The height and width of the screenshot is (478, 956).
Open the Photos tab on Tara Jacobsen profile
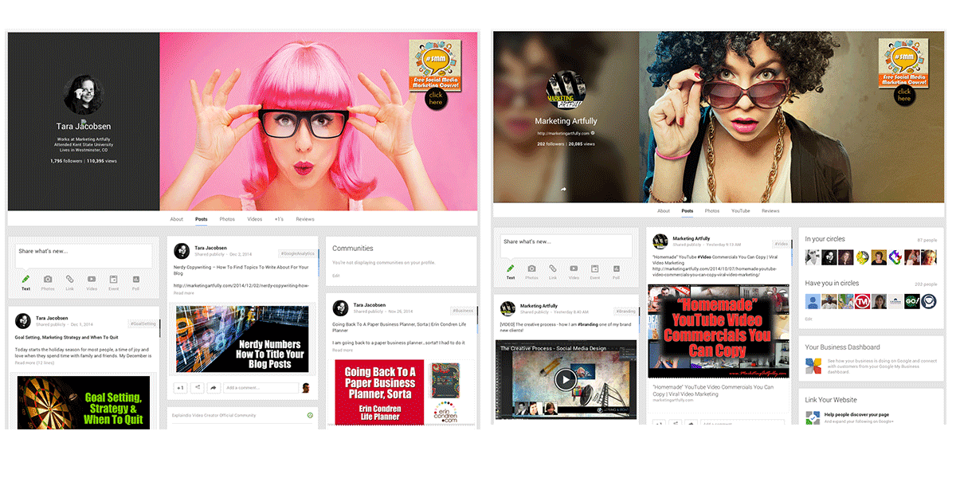[227, 219]
